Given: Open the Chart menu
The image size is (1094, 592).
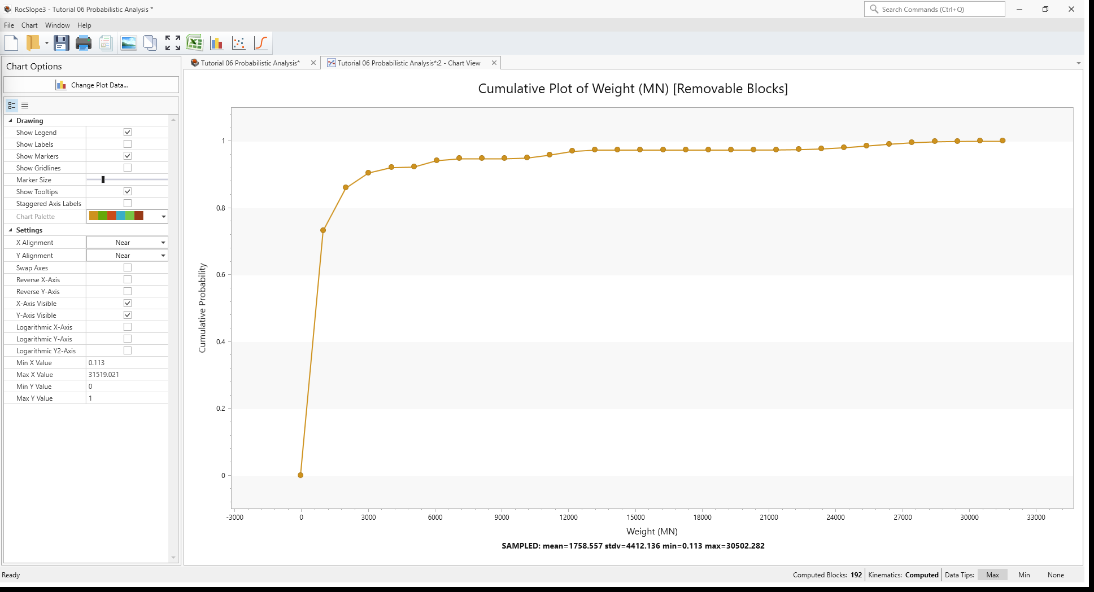Looking at the screenshot, I should (x=29, y=25).
